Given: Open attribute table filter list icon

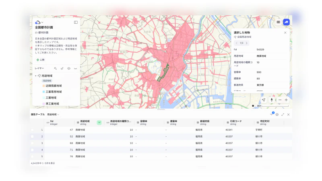Looking at the screenshot, I should click(x=272, y=114).
